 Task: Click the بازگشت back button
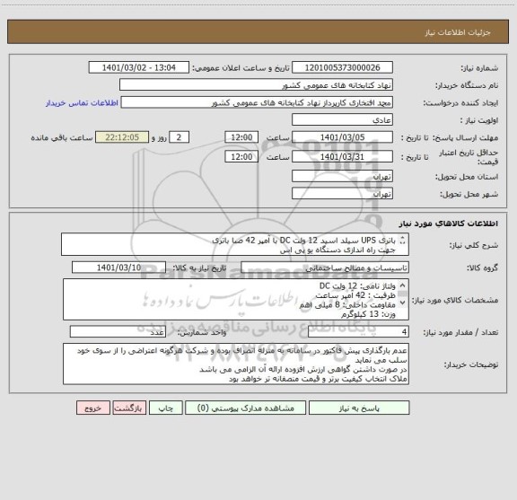[x=129, y=408]
